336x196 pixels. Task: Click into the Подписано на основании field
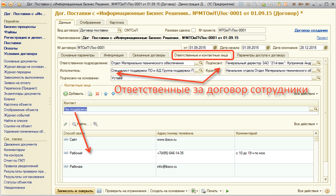click(211, 78)
